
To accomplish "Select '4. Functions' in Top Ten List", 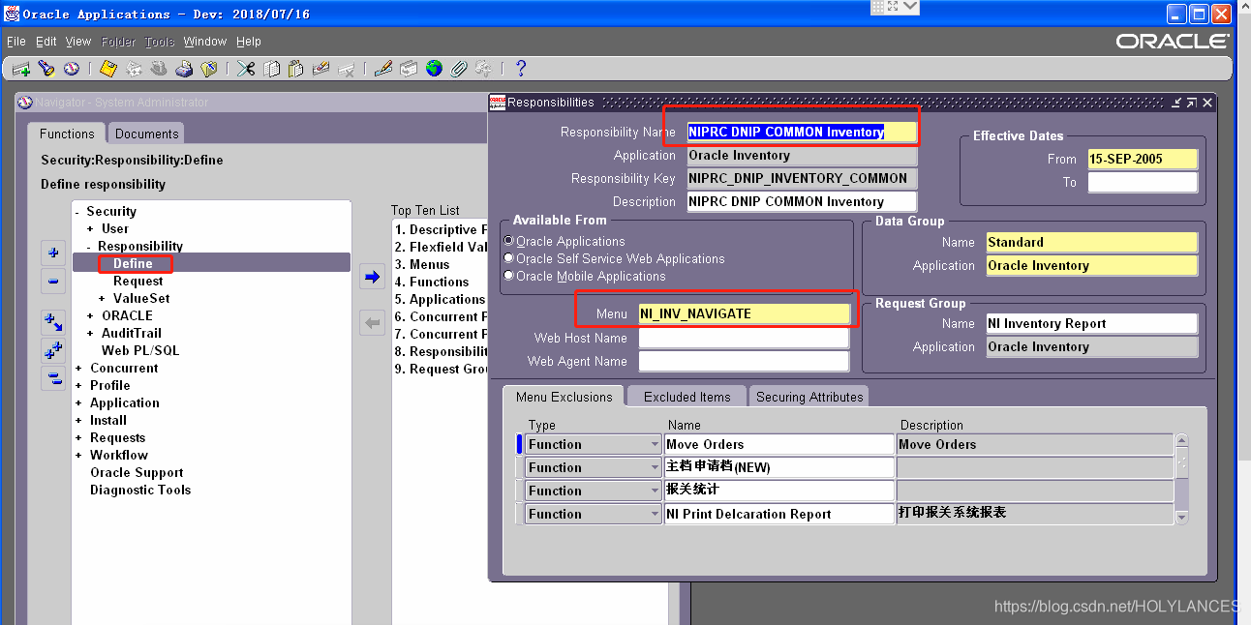I will (432, 282).
